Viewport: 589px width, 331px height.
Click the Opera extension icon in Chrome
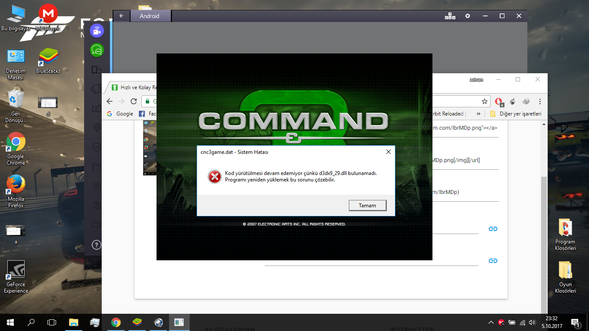[x=498, y=102]
